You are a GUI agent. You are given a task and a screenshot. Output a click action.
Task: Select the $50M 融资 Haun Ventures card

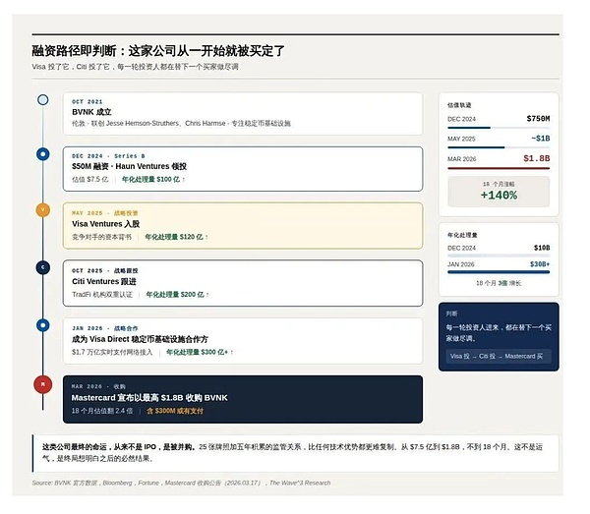point(243,168)
